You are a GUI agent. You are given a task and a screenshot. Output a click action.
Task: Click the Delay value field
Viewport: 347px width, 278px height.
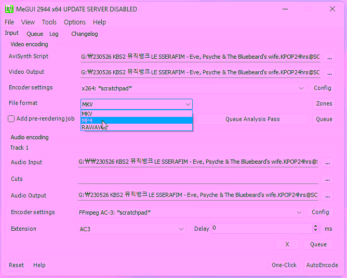point(262,228)
